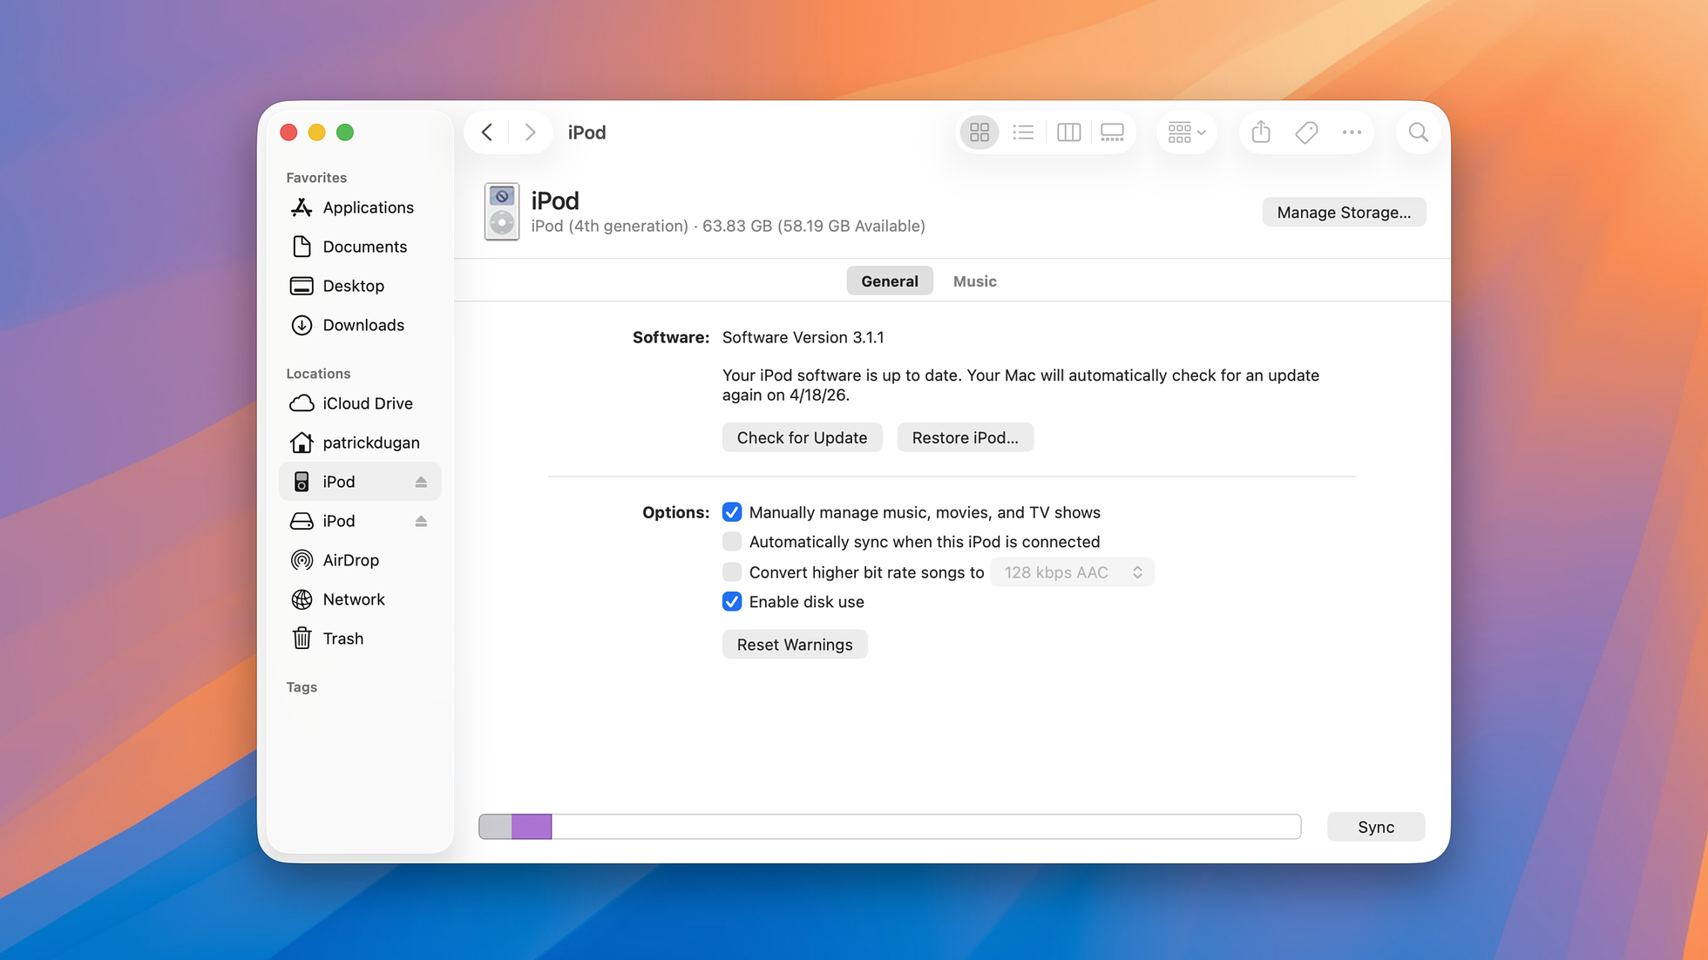Eject the highlighted iPod device
Screen dimensions: 1708x960
[x=421, y=482]
